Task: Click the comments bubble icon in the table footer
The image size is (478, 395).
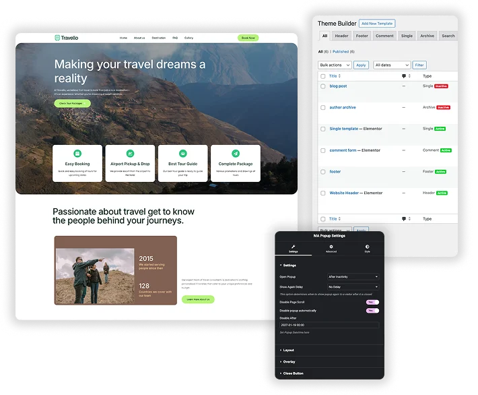Action: pos(404,219)
